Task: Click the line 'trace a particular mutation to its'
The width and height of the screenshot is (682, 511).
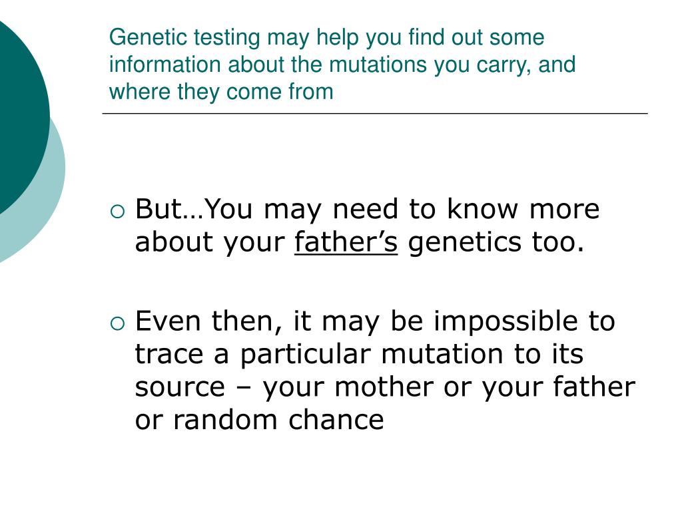Action: [x=359, y=354]
